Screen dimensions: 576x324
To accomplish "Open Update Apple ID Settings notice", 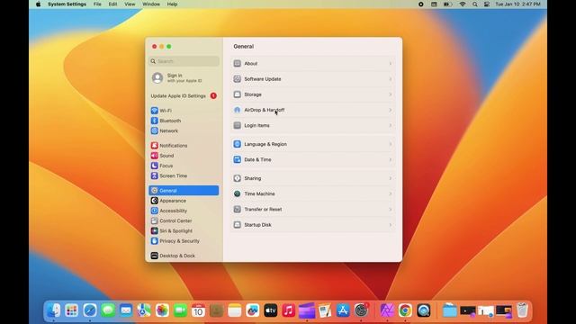I will click(184, 96).
